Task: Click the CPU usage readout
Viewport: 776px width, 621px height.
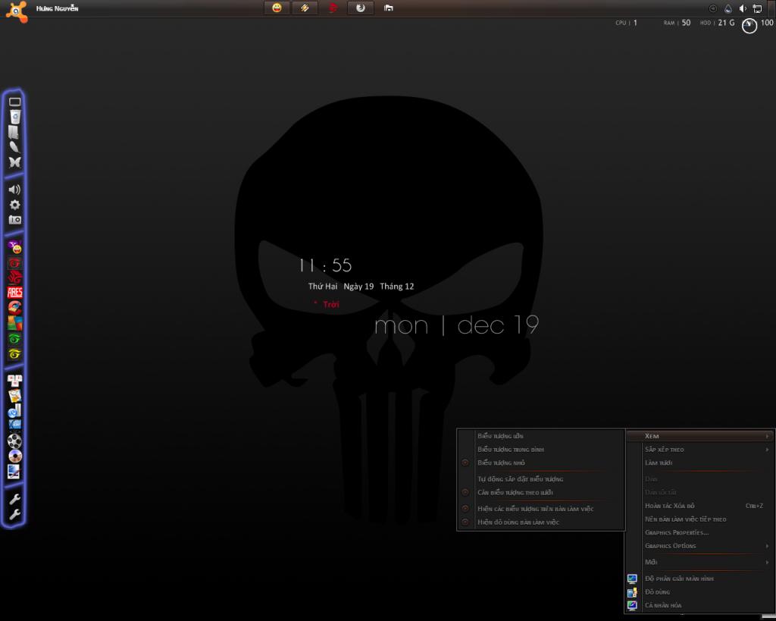Action: coord(626,23)
